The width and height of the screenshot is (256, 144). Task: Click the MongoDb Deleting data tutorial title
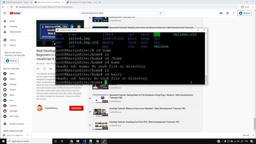tap(151, 28)
